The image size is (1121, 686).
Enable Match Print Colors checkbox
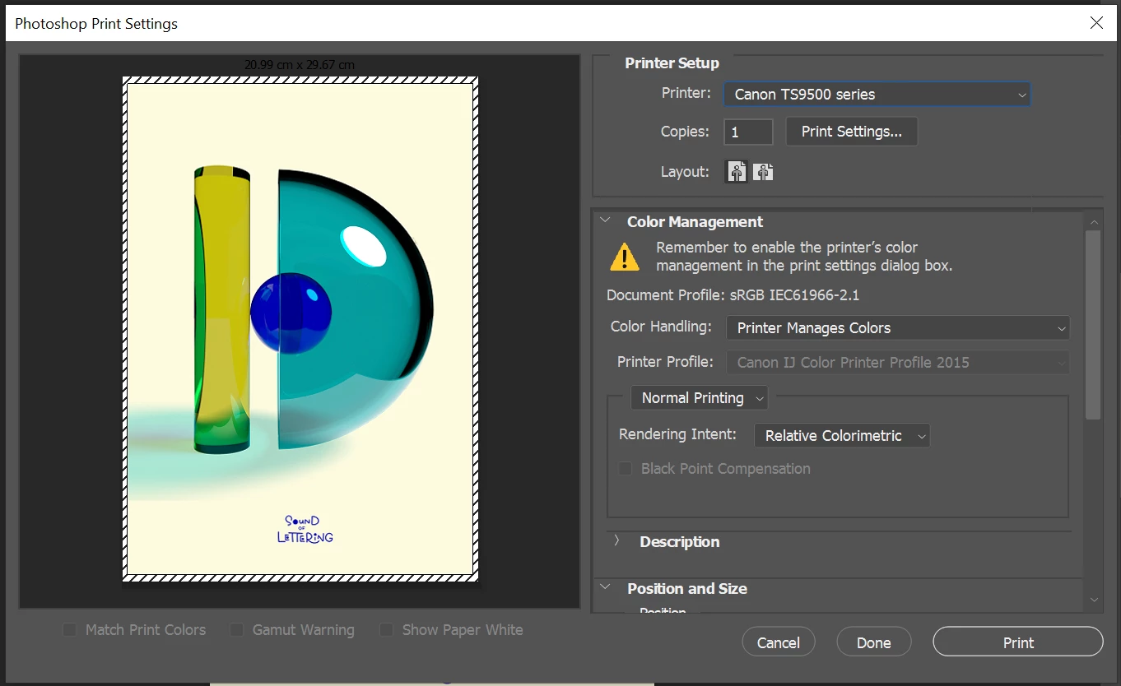tap(71, 630)
